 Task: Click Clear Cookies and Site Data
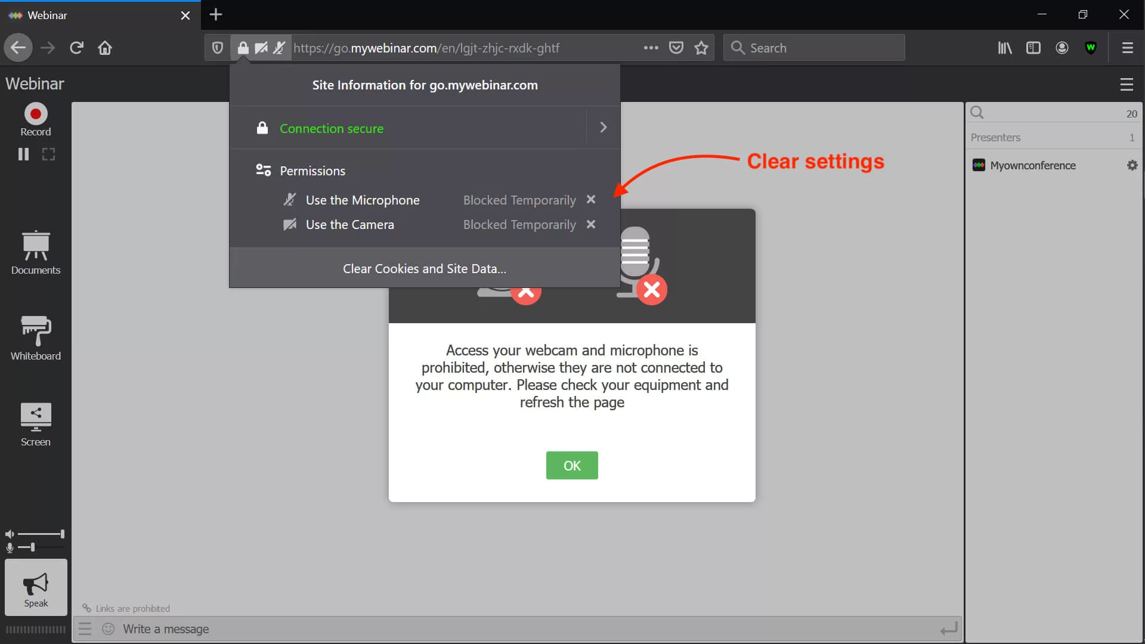coord(424,269)
